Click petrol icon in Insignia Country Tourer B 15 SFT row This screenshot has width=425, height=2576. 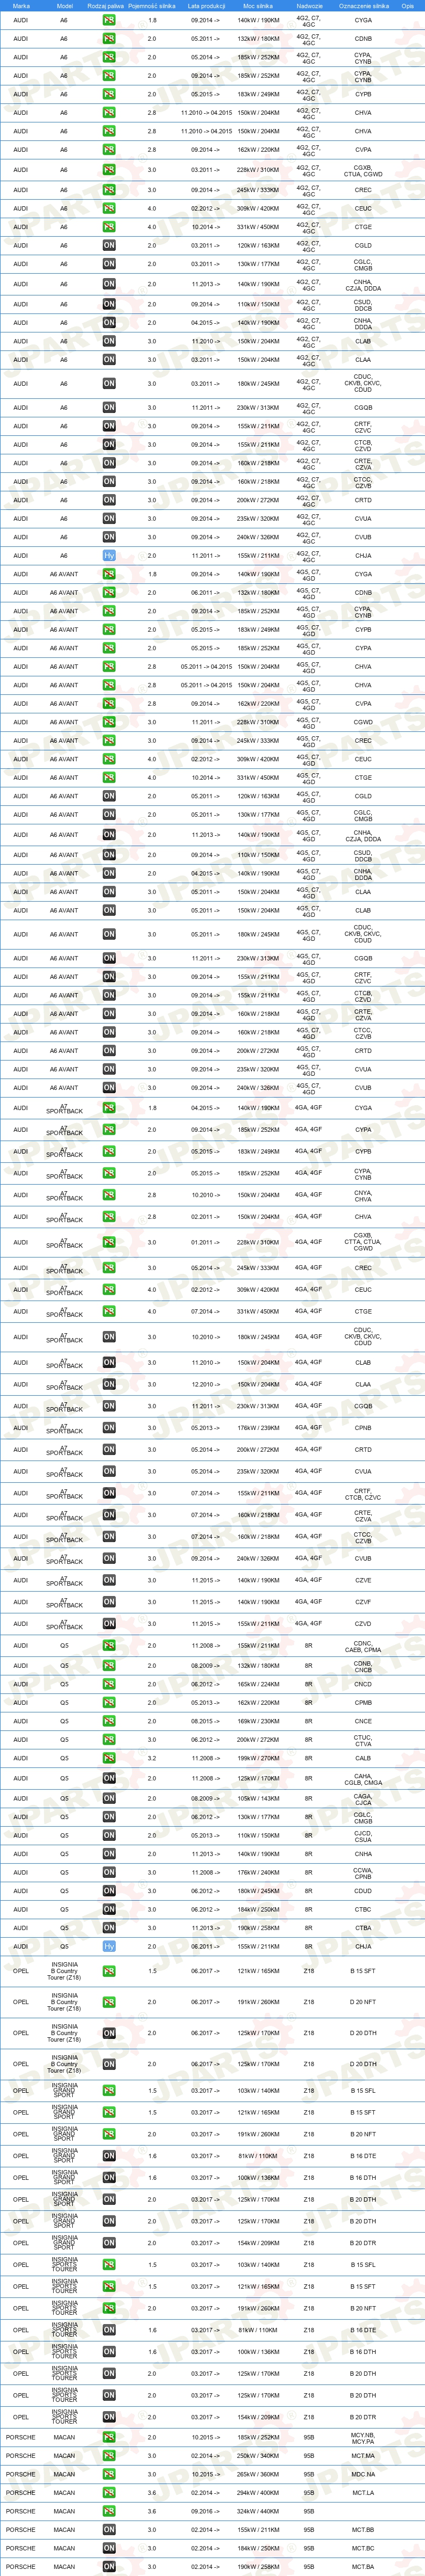pos(109,1971)
